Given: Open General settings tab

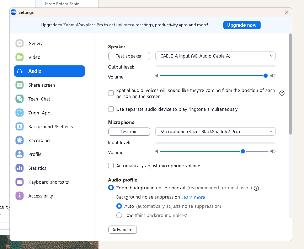Looking at the screenshot, I should pyautogui.click(x=49, y=43).
